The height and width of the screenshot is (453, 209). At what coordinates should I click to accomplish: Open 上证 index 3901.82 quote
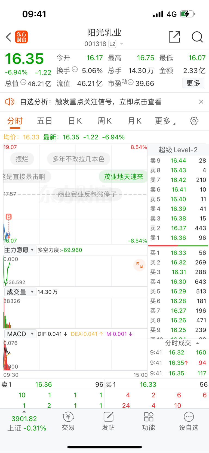26,423
